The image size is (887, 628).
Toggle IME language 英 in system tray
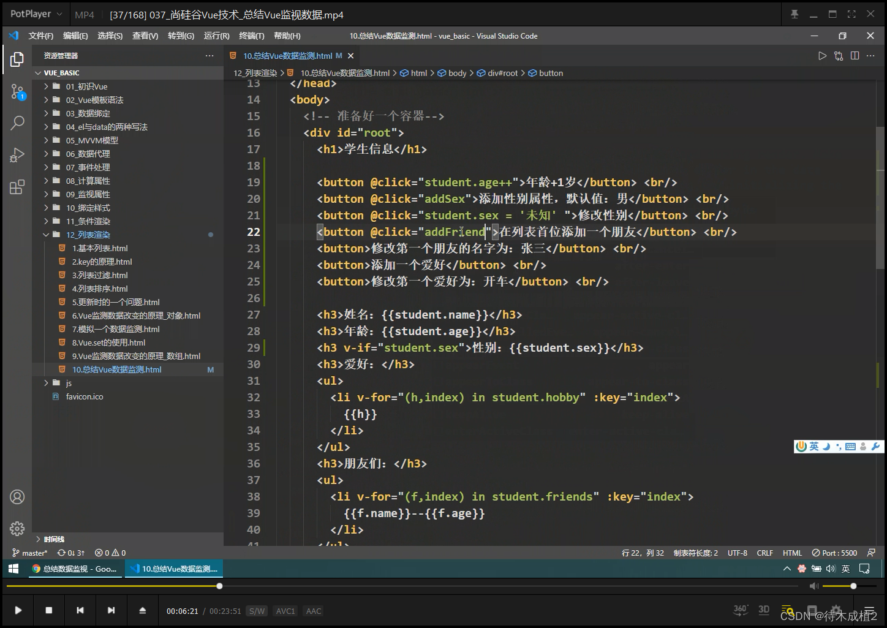click(845, 569)
